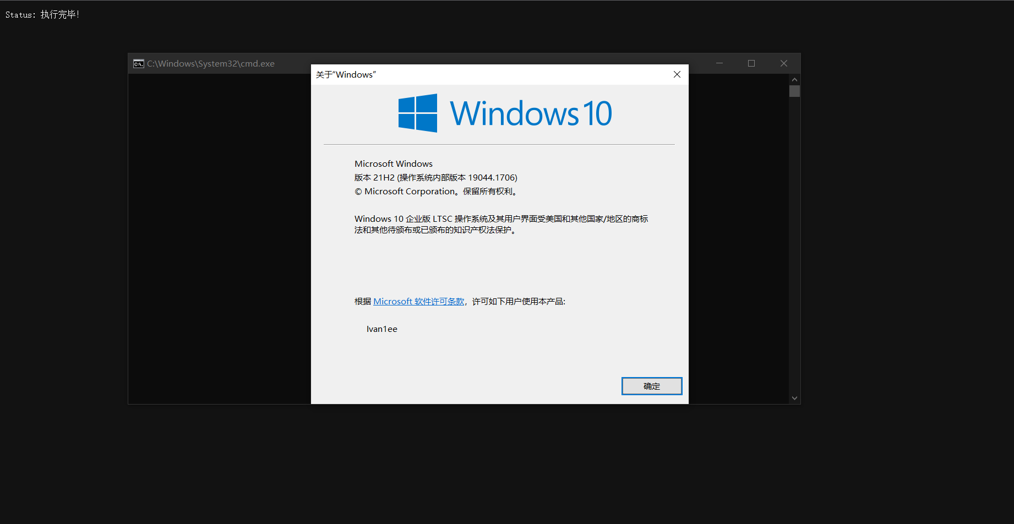
Task: Click the Microsoft Windows heading text
Action: tap(394, 164)
